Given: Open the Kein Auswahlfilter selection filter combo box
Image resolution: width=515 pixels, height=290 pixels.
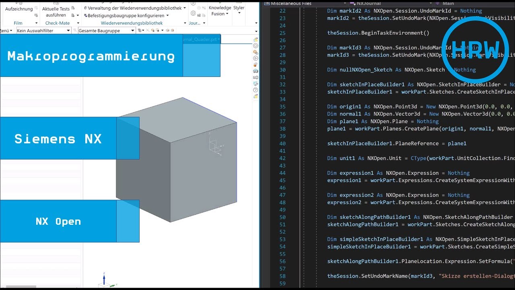Looking at the screenshot, I should tap(43, 31).
